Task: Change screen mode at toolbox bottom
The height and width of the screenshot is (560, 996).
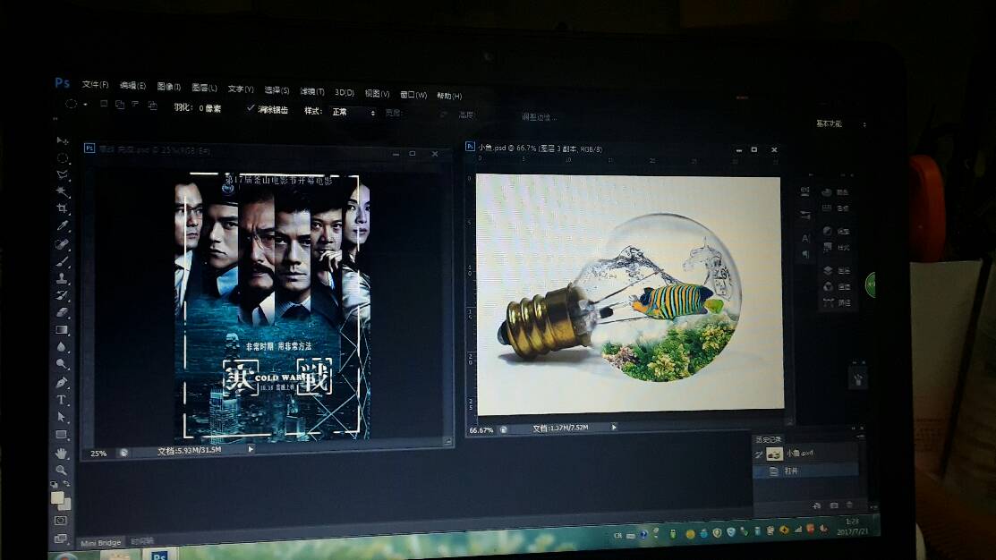Action: click(61, 539)
